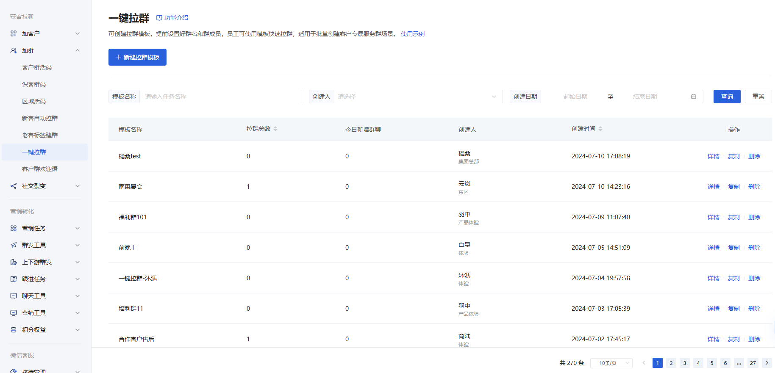Click the 社交裂变 share icon
Viewport: 775px width, 373px height.
pyautogui.click(x=14, y=186)
